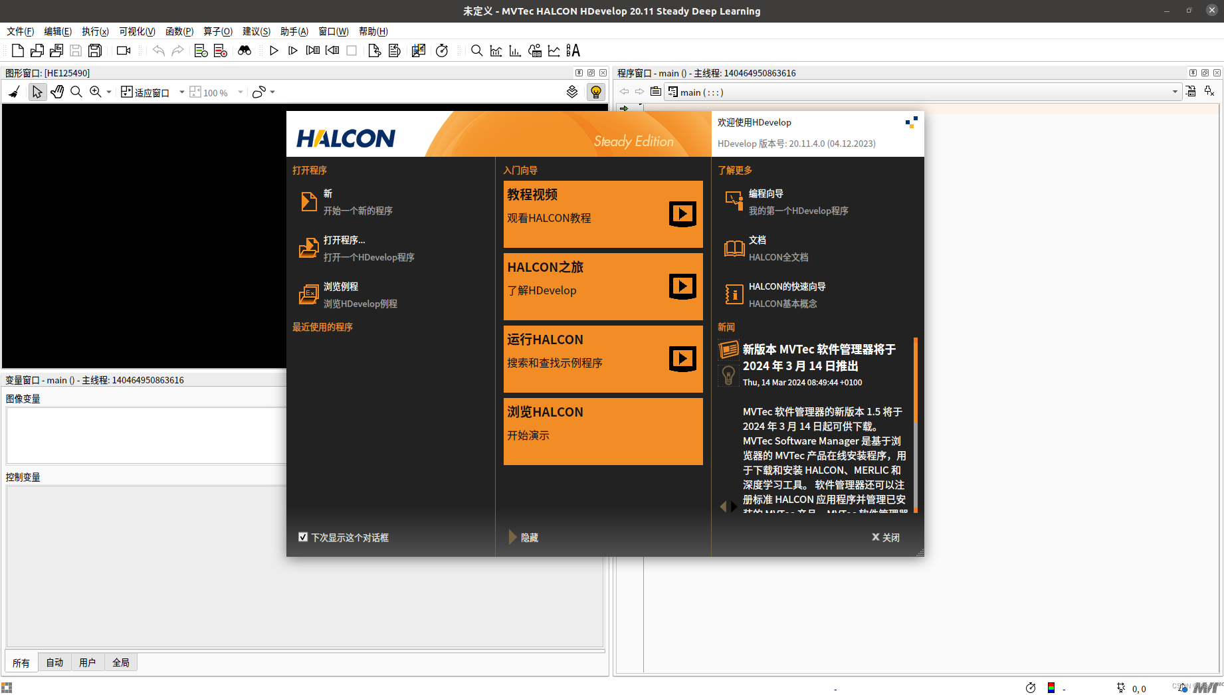Open the OCR Assistant text icon
Image resolution: width=1224 pixels, height=695 pixels.
(573, 50)
